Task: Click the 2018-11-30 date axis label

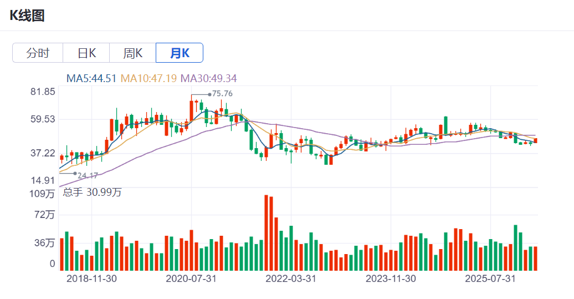Action: [91, 278]
